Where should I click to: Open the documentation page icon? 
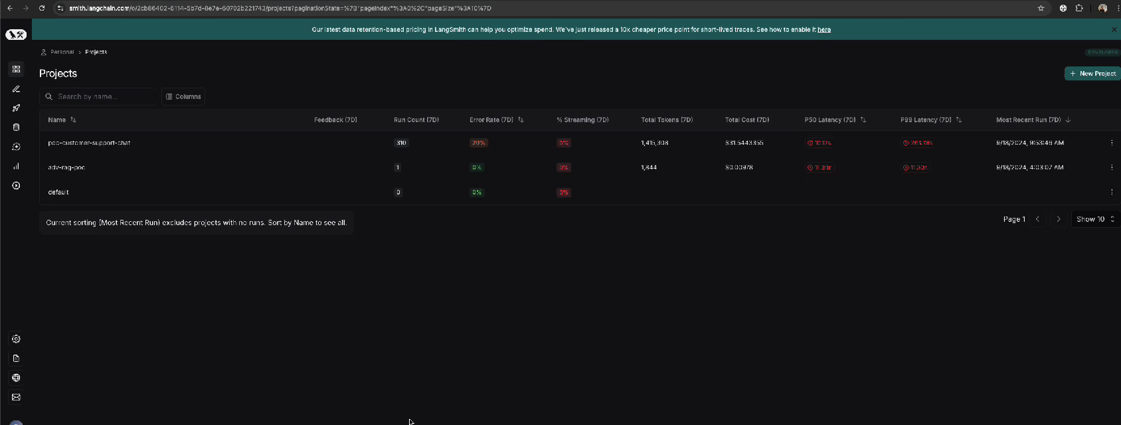[x=16, y=358]
